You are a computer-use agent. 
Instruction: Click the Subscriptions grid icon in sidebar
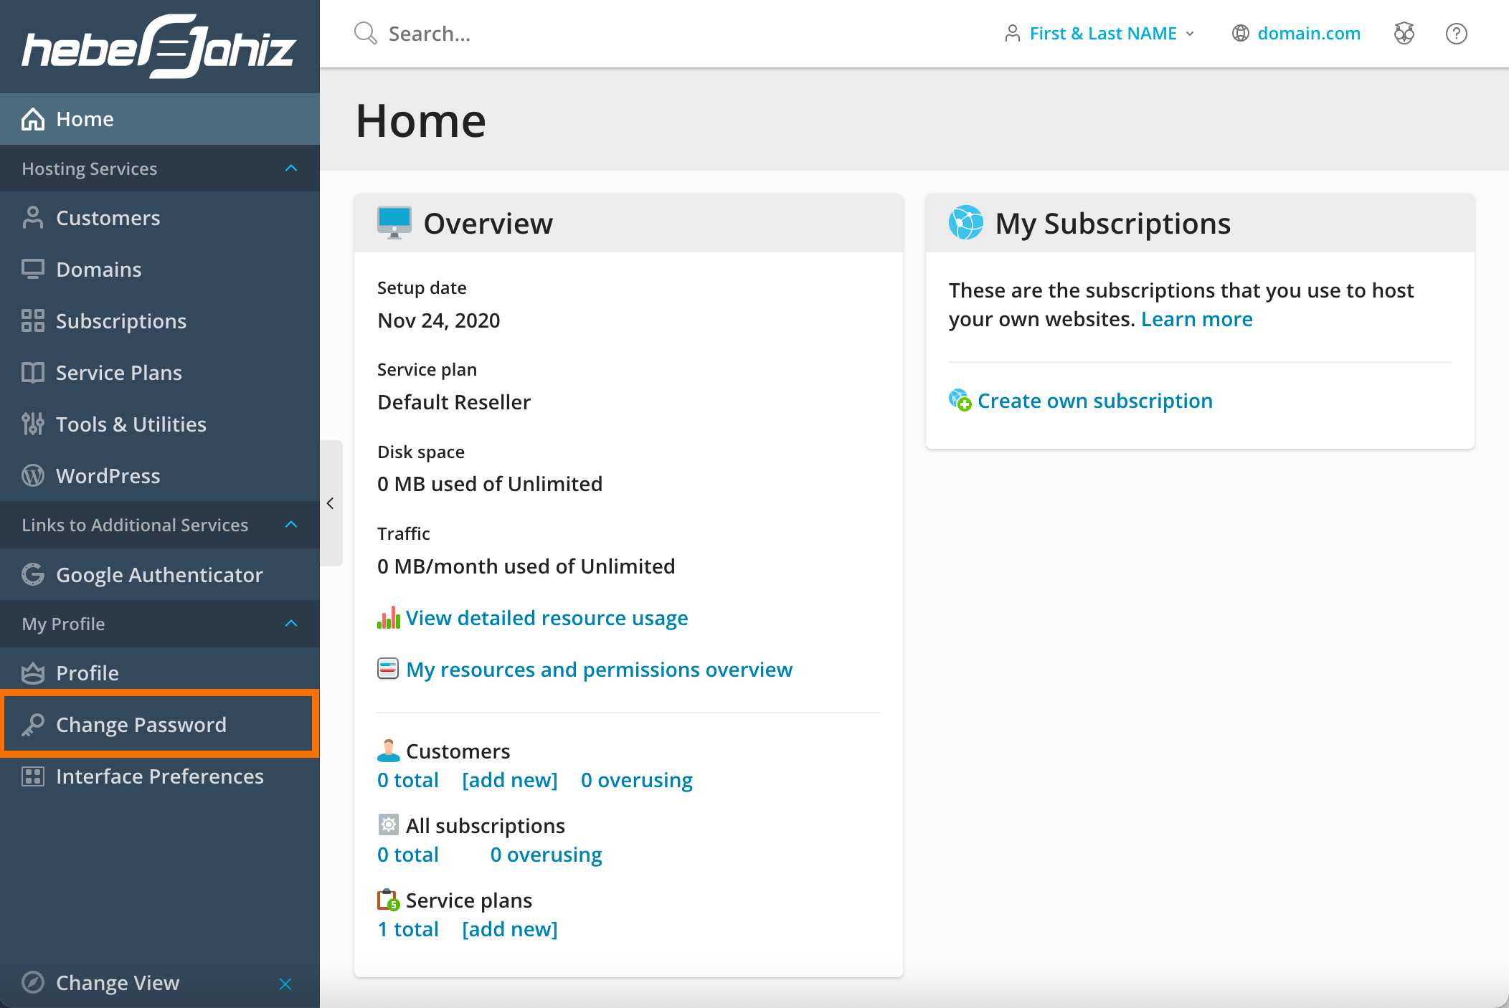tap(33, 321)
